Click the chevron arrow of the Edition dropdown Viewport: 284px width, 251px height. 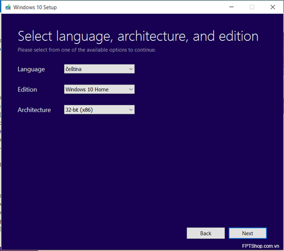coord(131,89)
